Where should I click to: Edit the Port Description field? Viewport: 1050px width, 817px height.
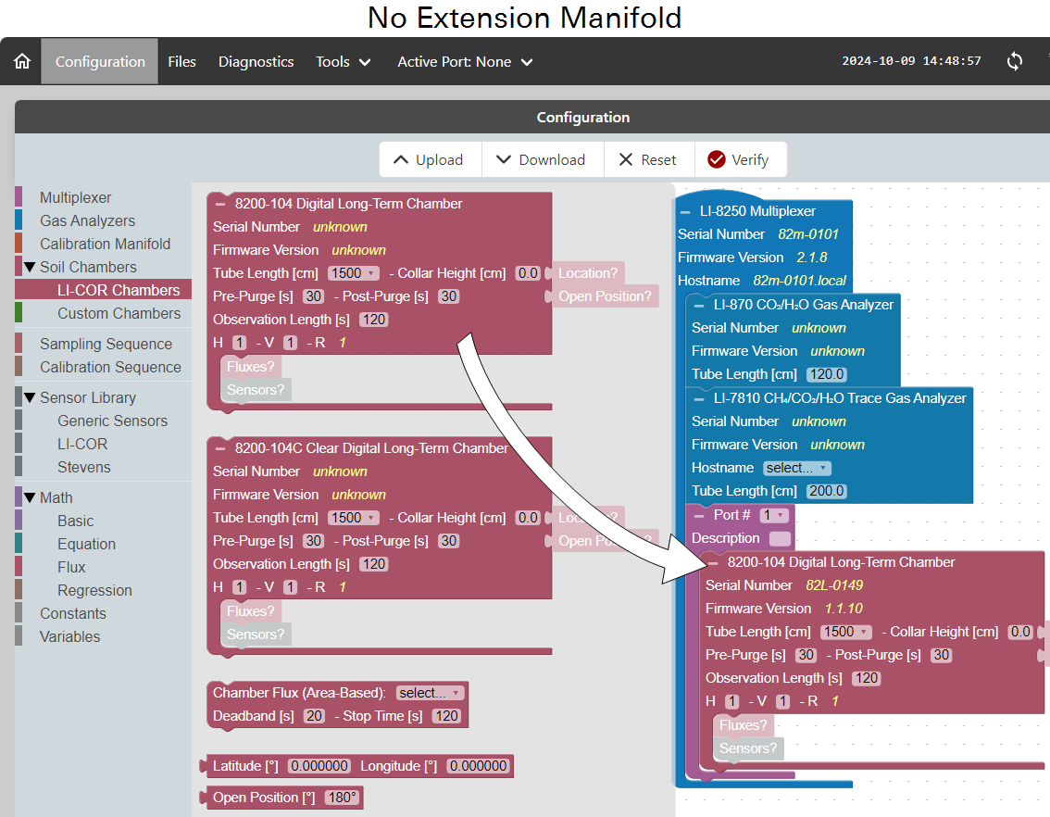click(780, 538)
